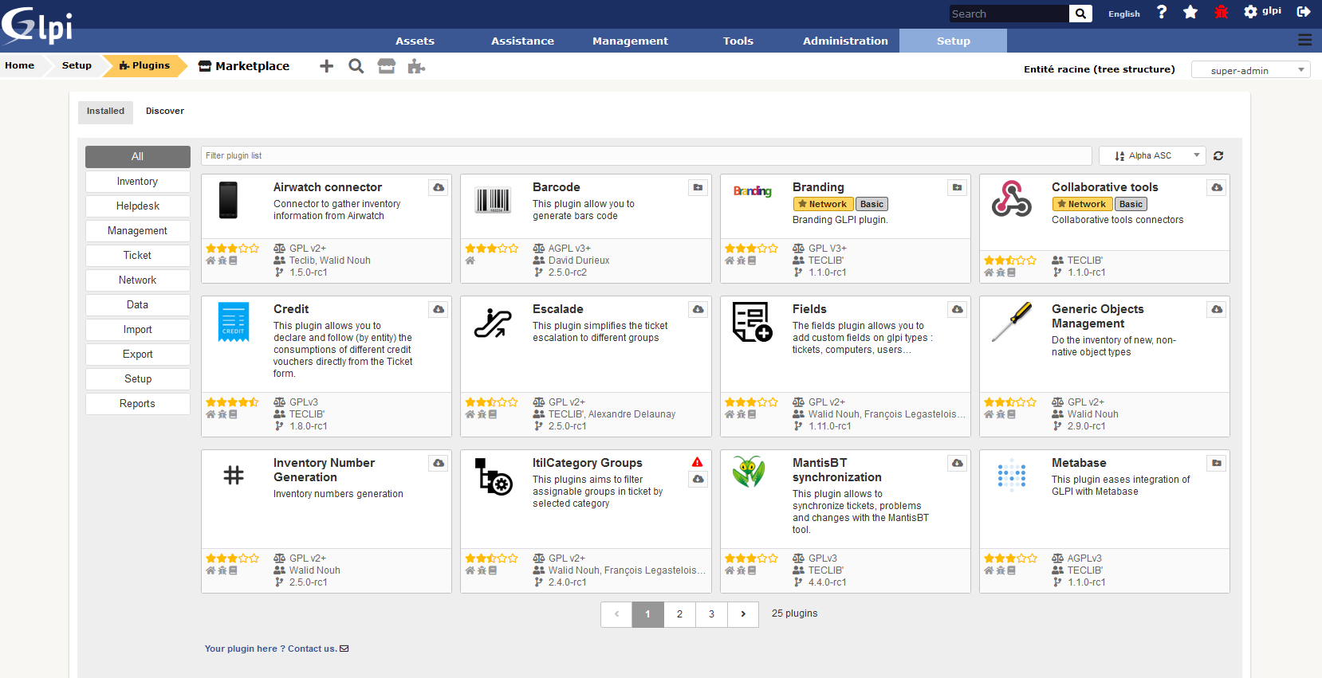This screenshot has height=678, width=1322.
Task: Click the Barcode plugin folder icon
Action: 698,187
